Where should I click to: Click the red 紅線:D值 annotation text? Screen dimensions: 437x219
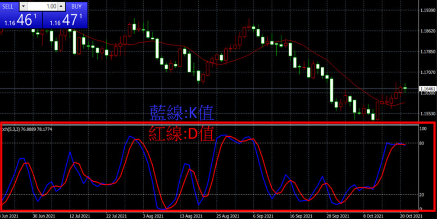181,133
